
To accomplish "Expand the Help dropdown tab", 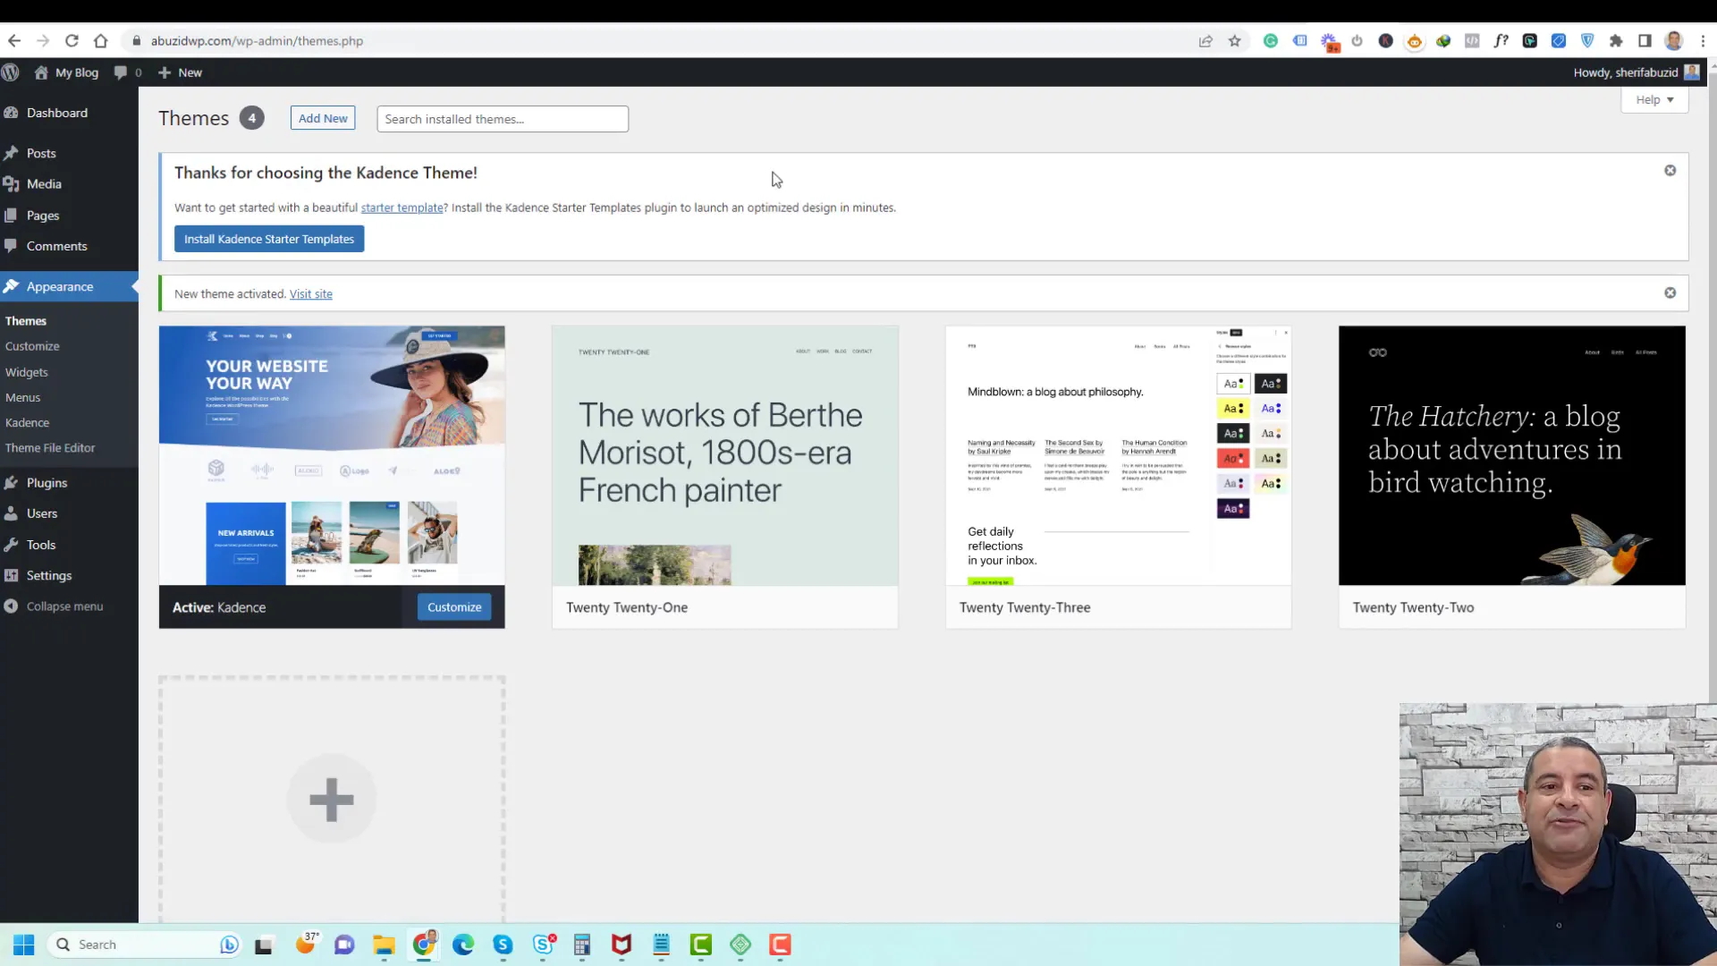I will [x=1654, y=99].
